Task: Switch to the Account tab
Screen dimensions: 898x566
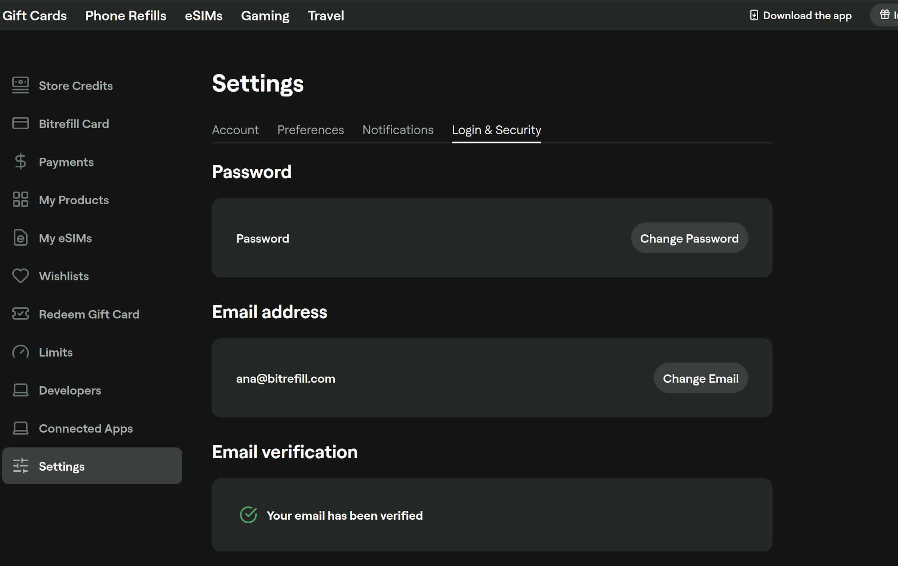Action: tap(235, 130)
